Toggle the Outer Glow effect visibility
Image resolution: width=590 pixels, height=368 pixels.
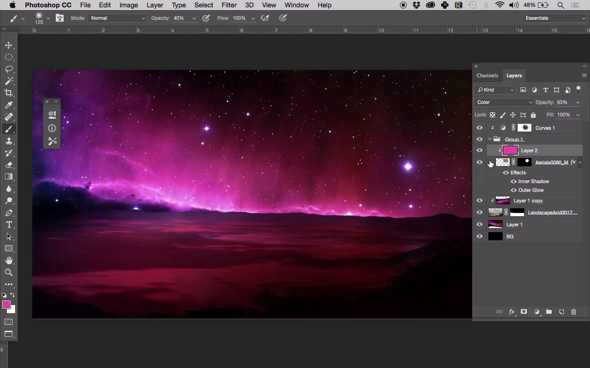513,190
